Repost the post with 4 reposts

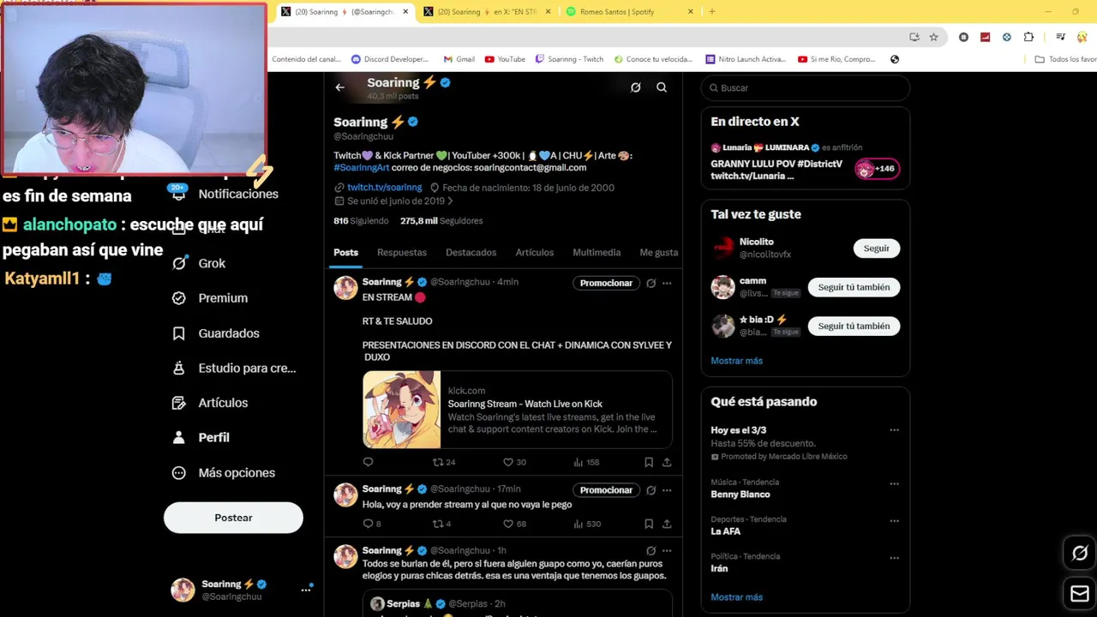point(441,524)
